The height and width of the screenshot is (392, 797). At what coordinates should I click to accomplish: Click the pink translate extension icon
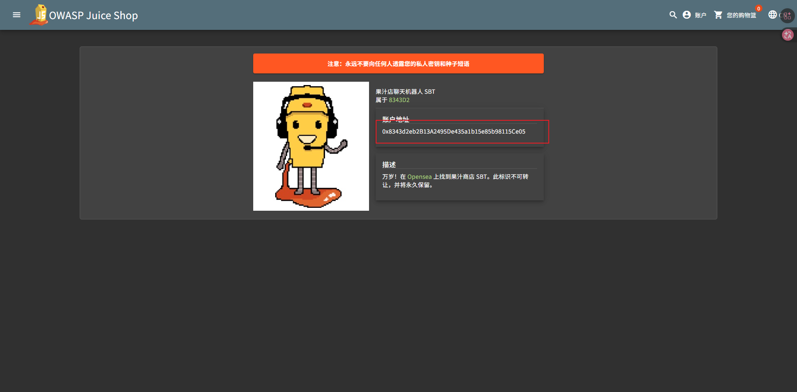coord(787,35)
